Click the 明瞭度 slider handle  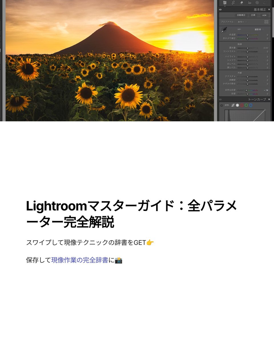point(247,80)
